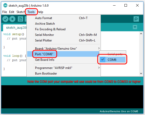Minimize the Arduino window
Image resolution: width=145 pixels, height=115 pixels.
tap(114, 5)
